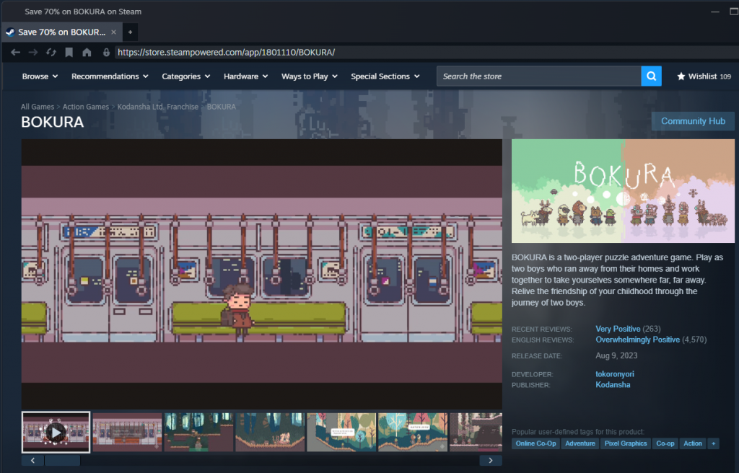The image size is (739, 473).
Task: Add more tags with the plus button
Action: point(714,443)
